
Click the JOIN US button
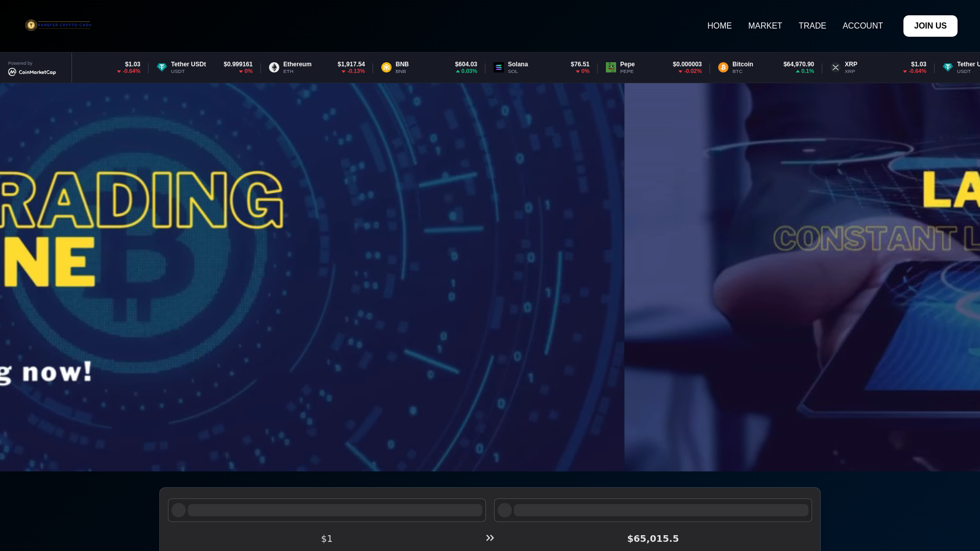(930, 26)
